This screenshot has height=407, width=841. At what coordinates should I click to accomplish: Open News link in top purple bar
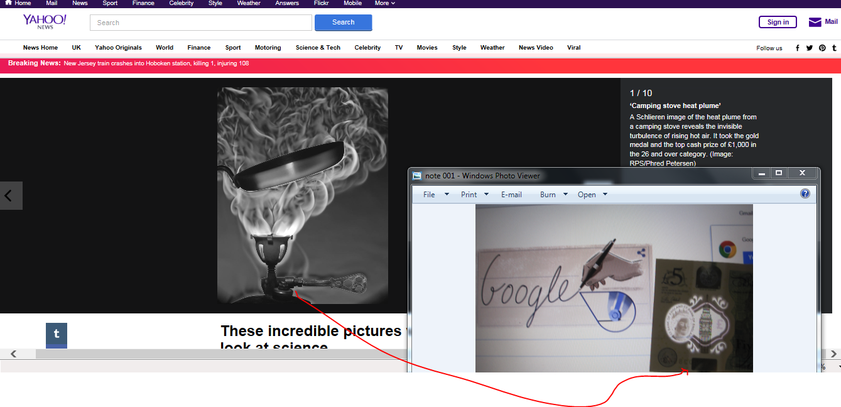[x=80, y=3]
